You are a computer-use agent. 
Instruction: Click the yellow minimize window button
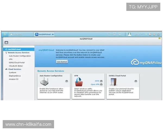tap(159, 38)
